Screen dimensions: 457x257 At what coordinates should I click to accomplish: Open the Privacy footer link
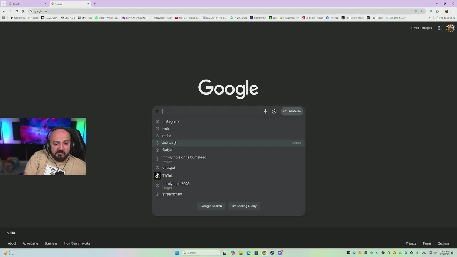coord(411,243)
